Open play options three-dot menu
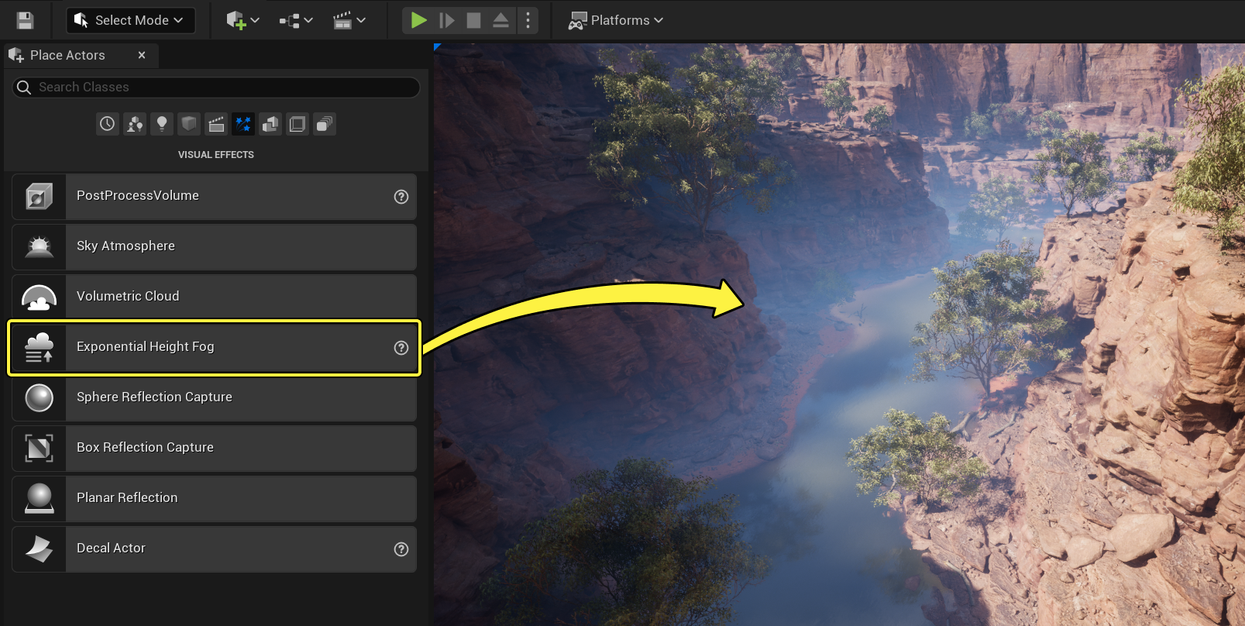 click(528, 20)
